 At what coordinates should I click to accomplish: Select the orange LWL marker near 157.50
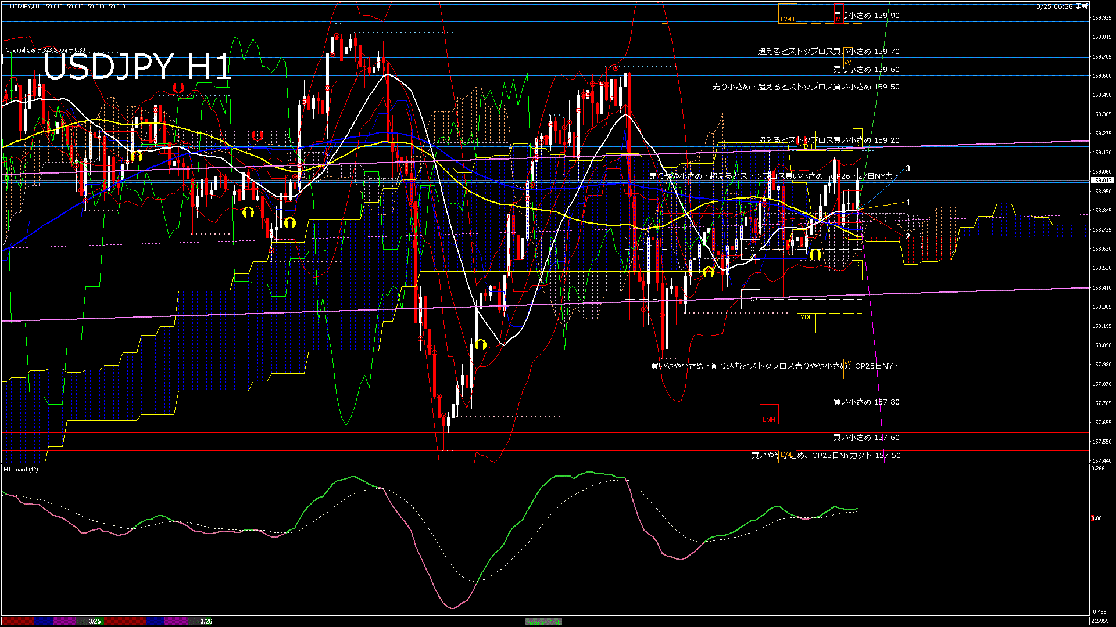tap(786, 456)
